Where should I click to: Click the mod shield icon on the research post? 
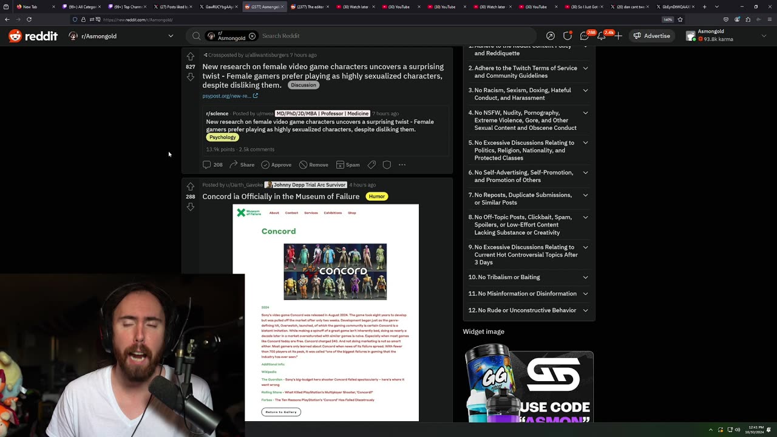pos(387,164)
